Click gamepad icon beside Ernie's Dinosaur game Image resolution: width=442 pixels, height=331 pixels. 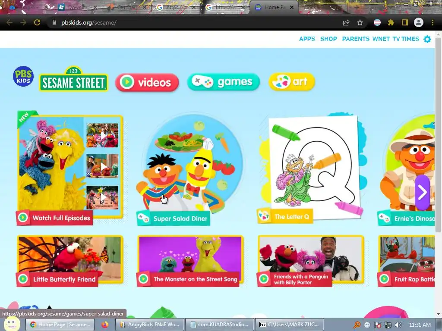pyautogui.click(x=384, y=218)
